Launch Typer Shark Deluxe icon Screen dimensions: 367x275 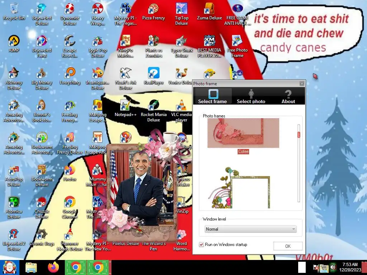181,46
